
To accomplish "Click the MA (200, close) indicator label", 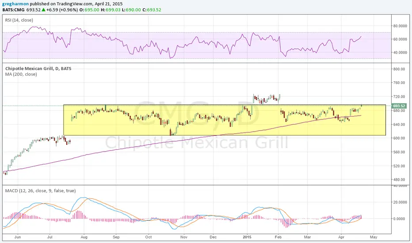I will click(x=21, y=74).
